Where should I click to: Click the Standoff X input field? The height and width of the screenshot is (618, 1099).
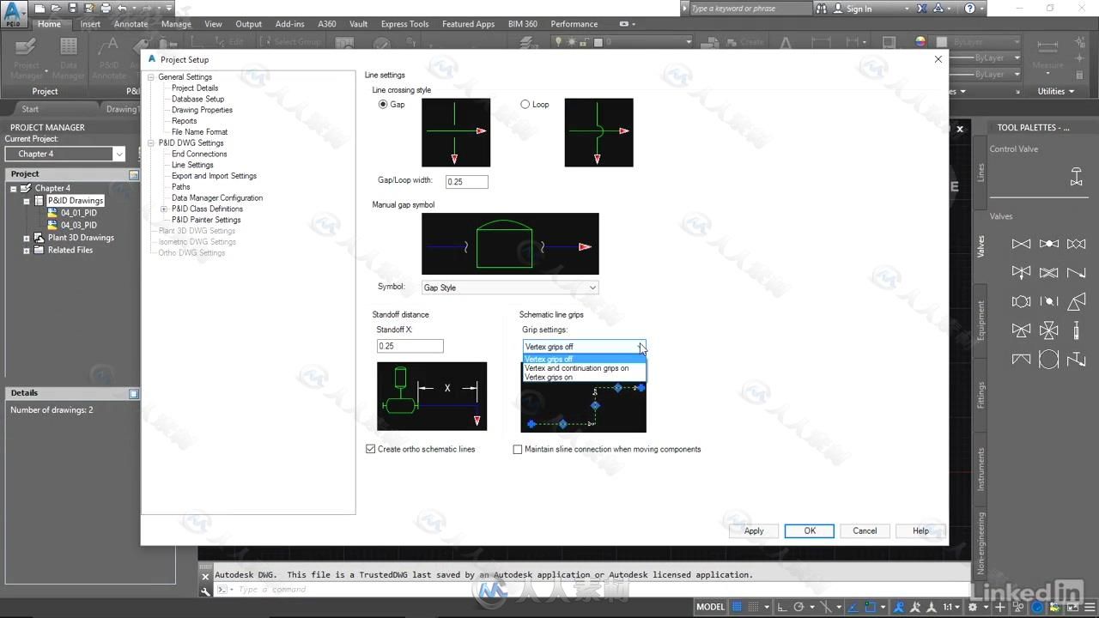click(x=410, y=346)
